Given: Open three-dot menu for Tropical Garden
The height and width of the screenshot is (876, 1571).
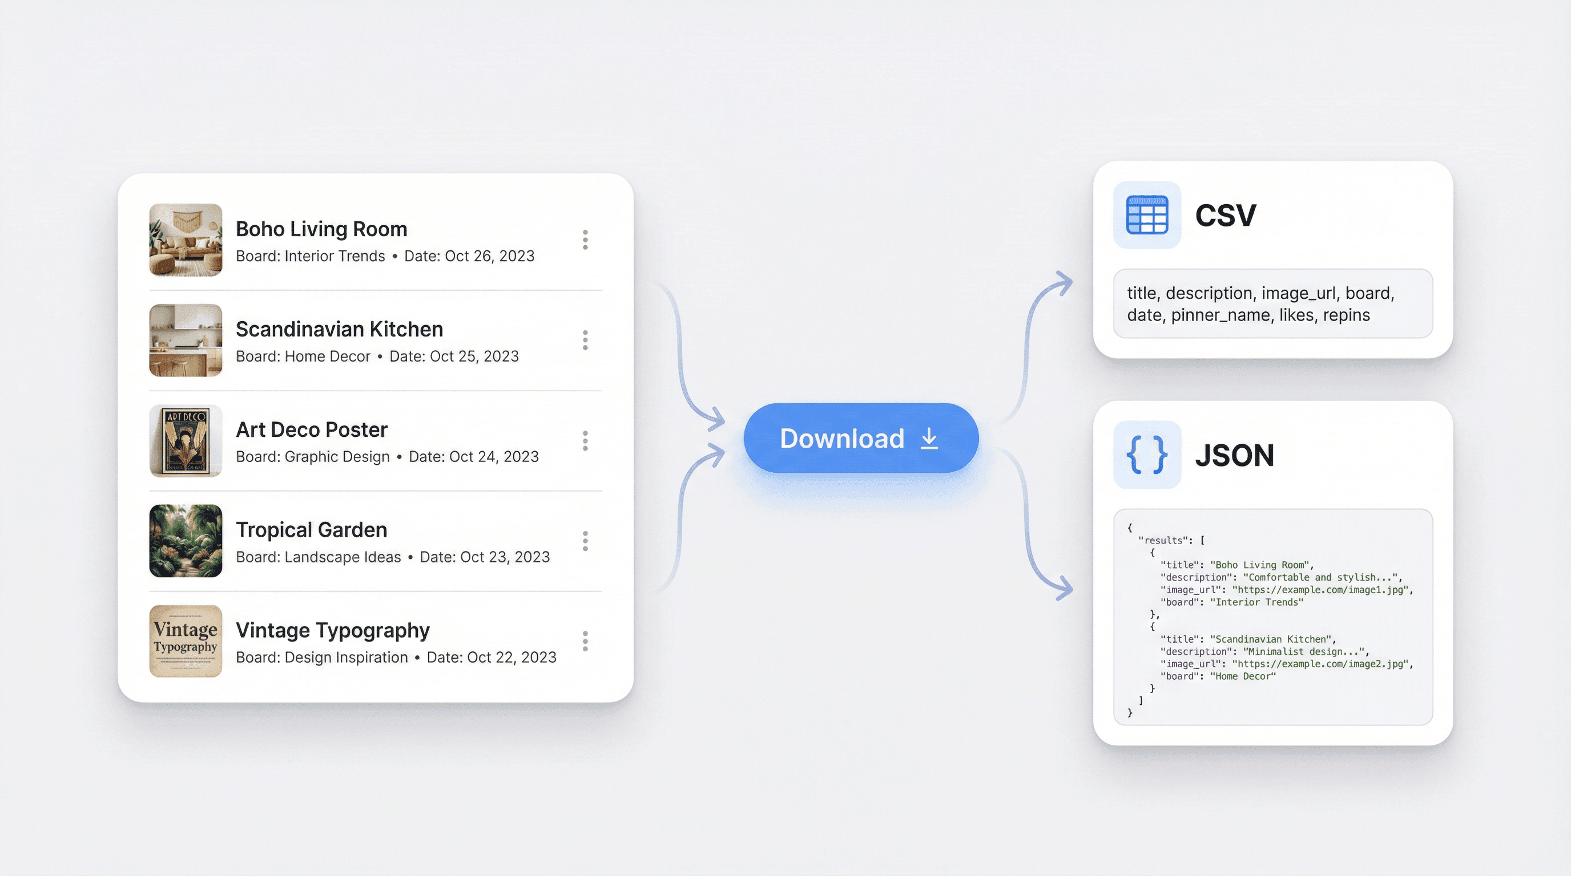Looking at the screenshot, I should click(585, 541).
